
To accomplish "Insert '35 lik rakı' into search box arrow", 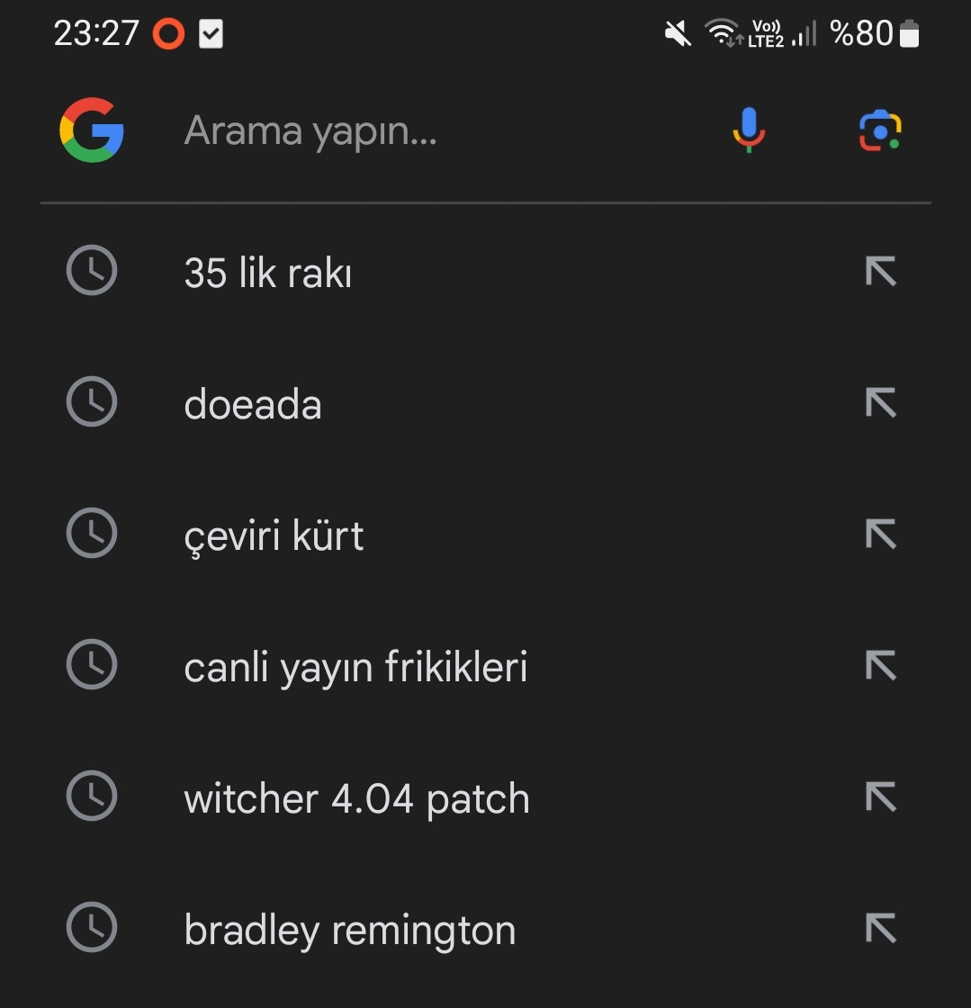I will [x=880, y=271].
